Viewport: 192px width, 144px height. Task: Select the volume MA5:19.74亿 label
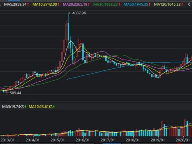(x=13, y=106)
